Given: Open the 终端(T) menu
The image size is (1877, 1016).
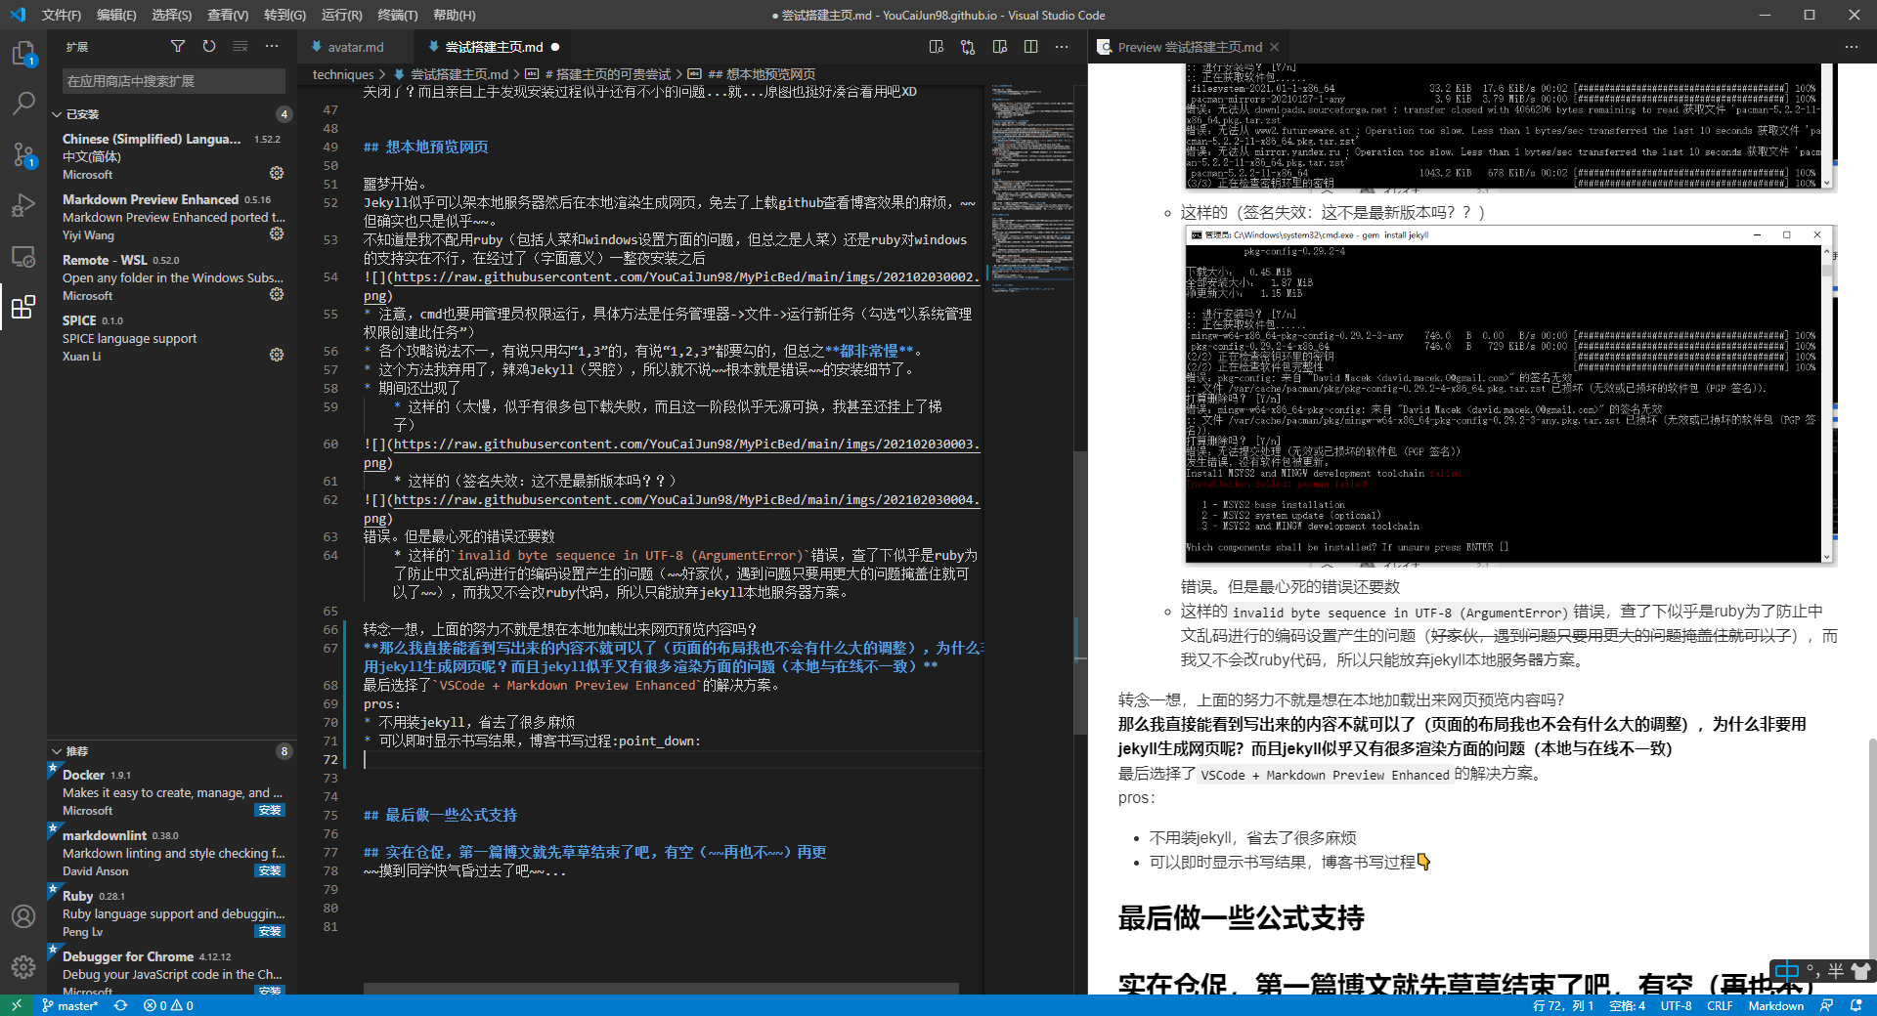Looking at the screenshot, I should (397, 15).
